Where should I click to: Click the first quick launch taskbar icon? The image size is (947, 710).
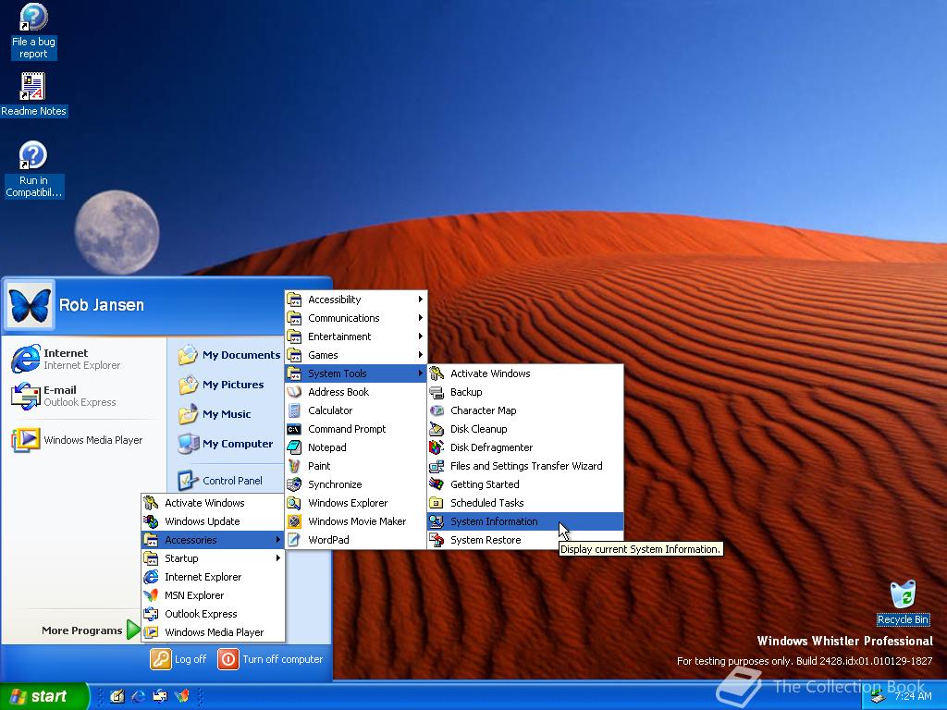[117, 696]
